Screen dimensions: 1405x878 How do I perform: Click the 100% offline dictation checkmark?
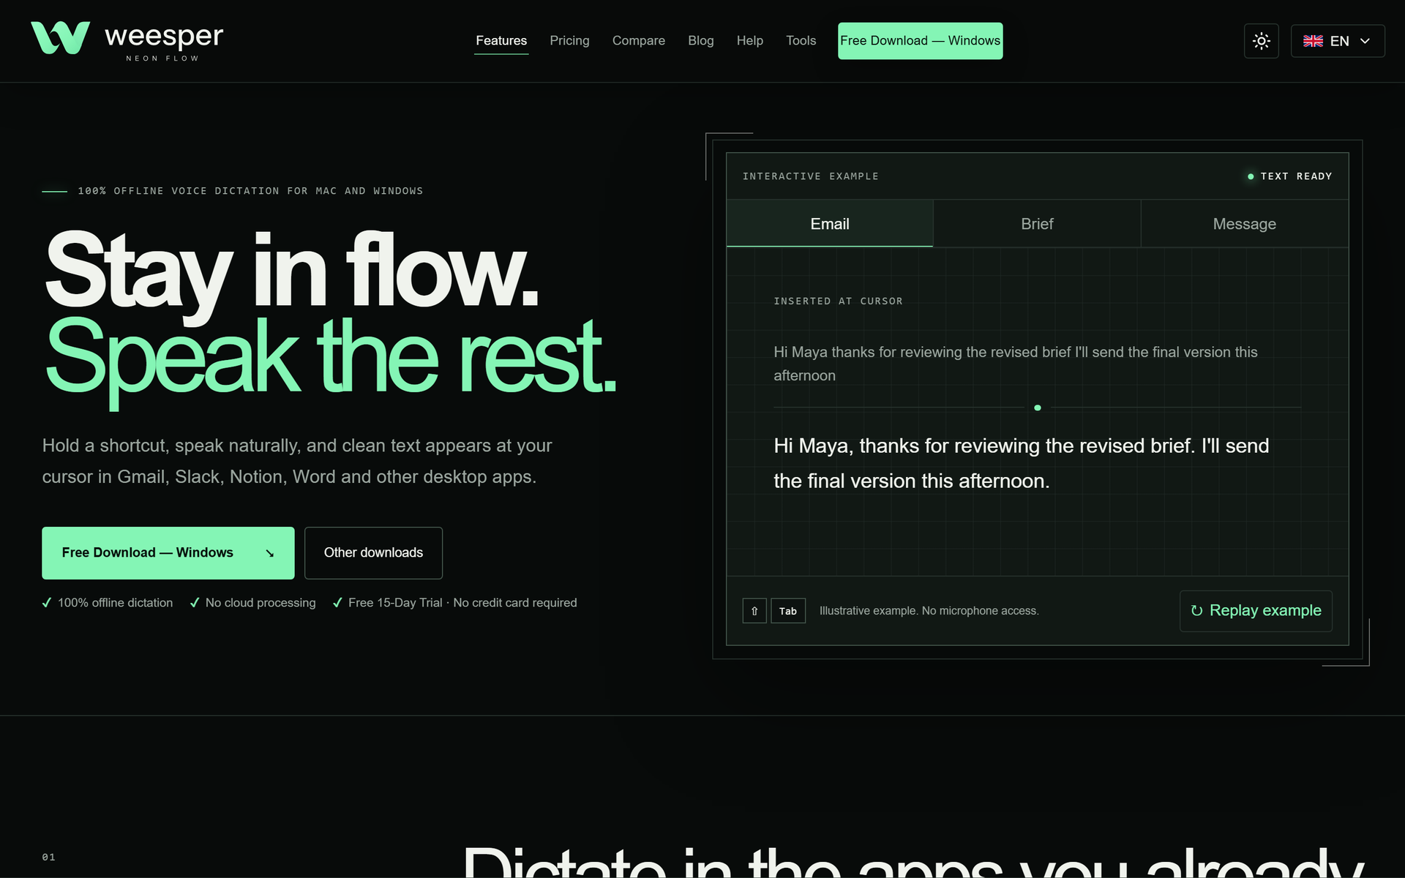tap(47, 603)
